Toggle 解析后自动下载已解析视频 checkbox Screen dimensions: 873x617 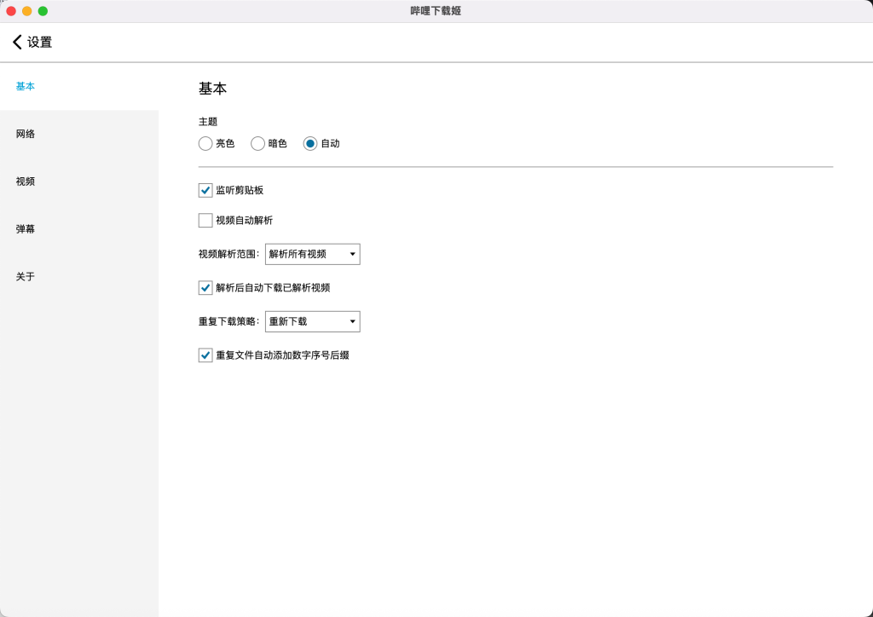click(x=205, y=288)
